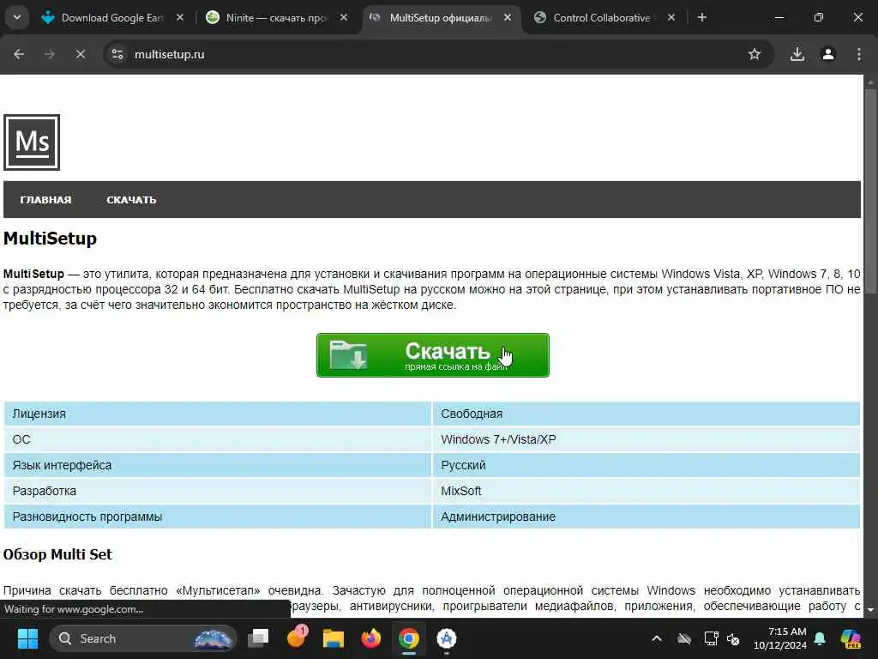
Task: Switch to the Download Google Earth tab
Action: pyautogui.click(x=112, y=18)
